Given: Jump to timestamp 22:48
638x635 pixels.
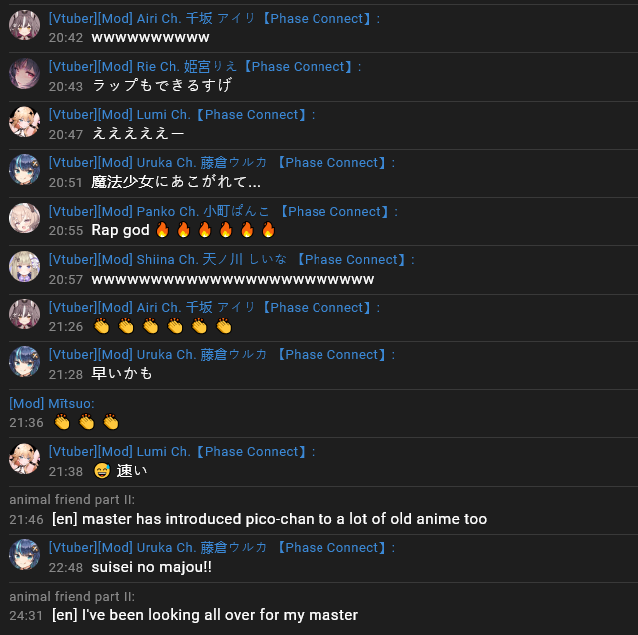Looking at the screenshot, I should point(66,567).
